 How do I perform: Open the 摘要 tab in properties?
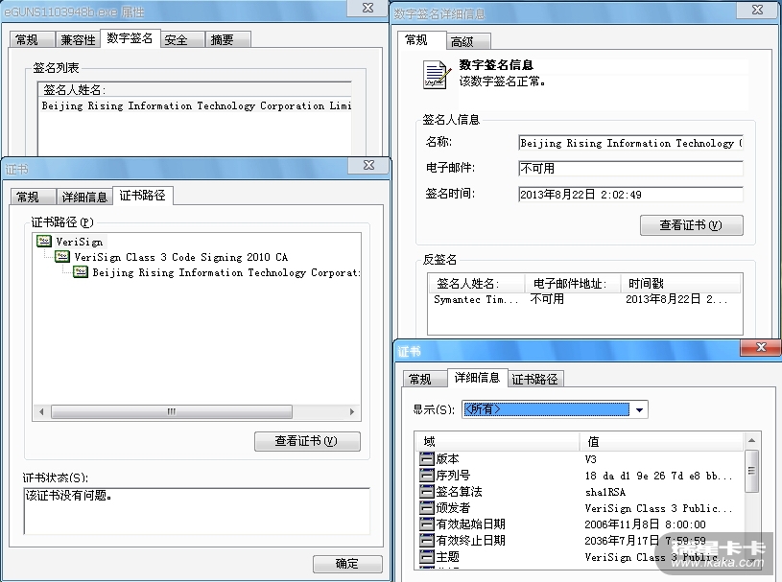[228, 40]
